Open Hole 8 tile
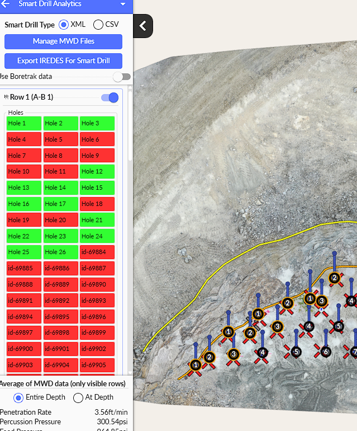 [x=61, y=156]
